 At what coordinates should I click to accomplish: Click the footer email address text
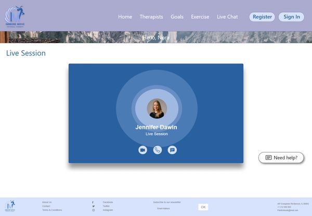[288, 210]
